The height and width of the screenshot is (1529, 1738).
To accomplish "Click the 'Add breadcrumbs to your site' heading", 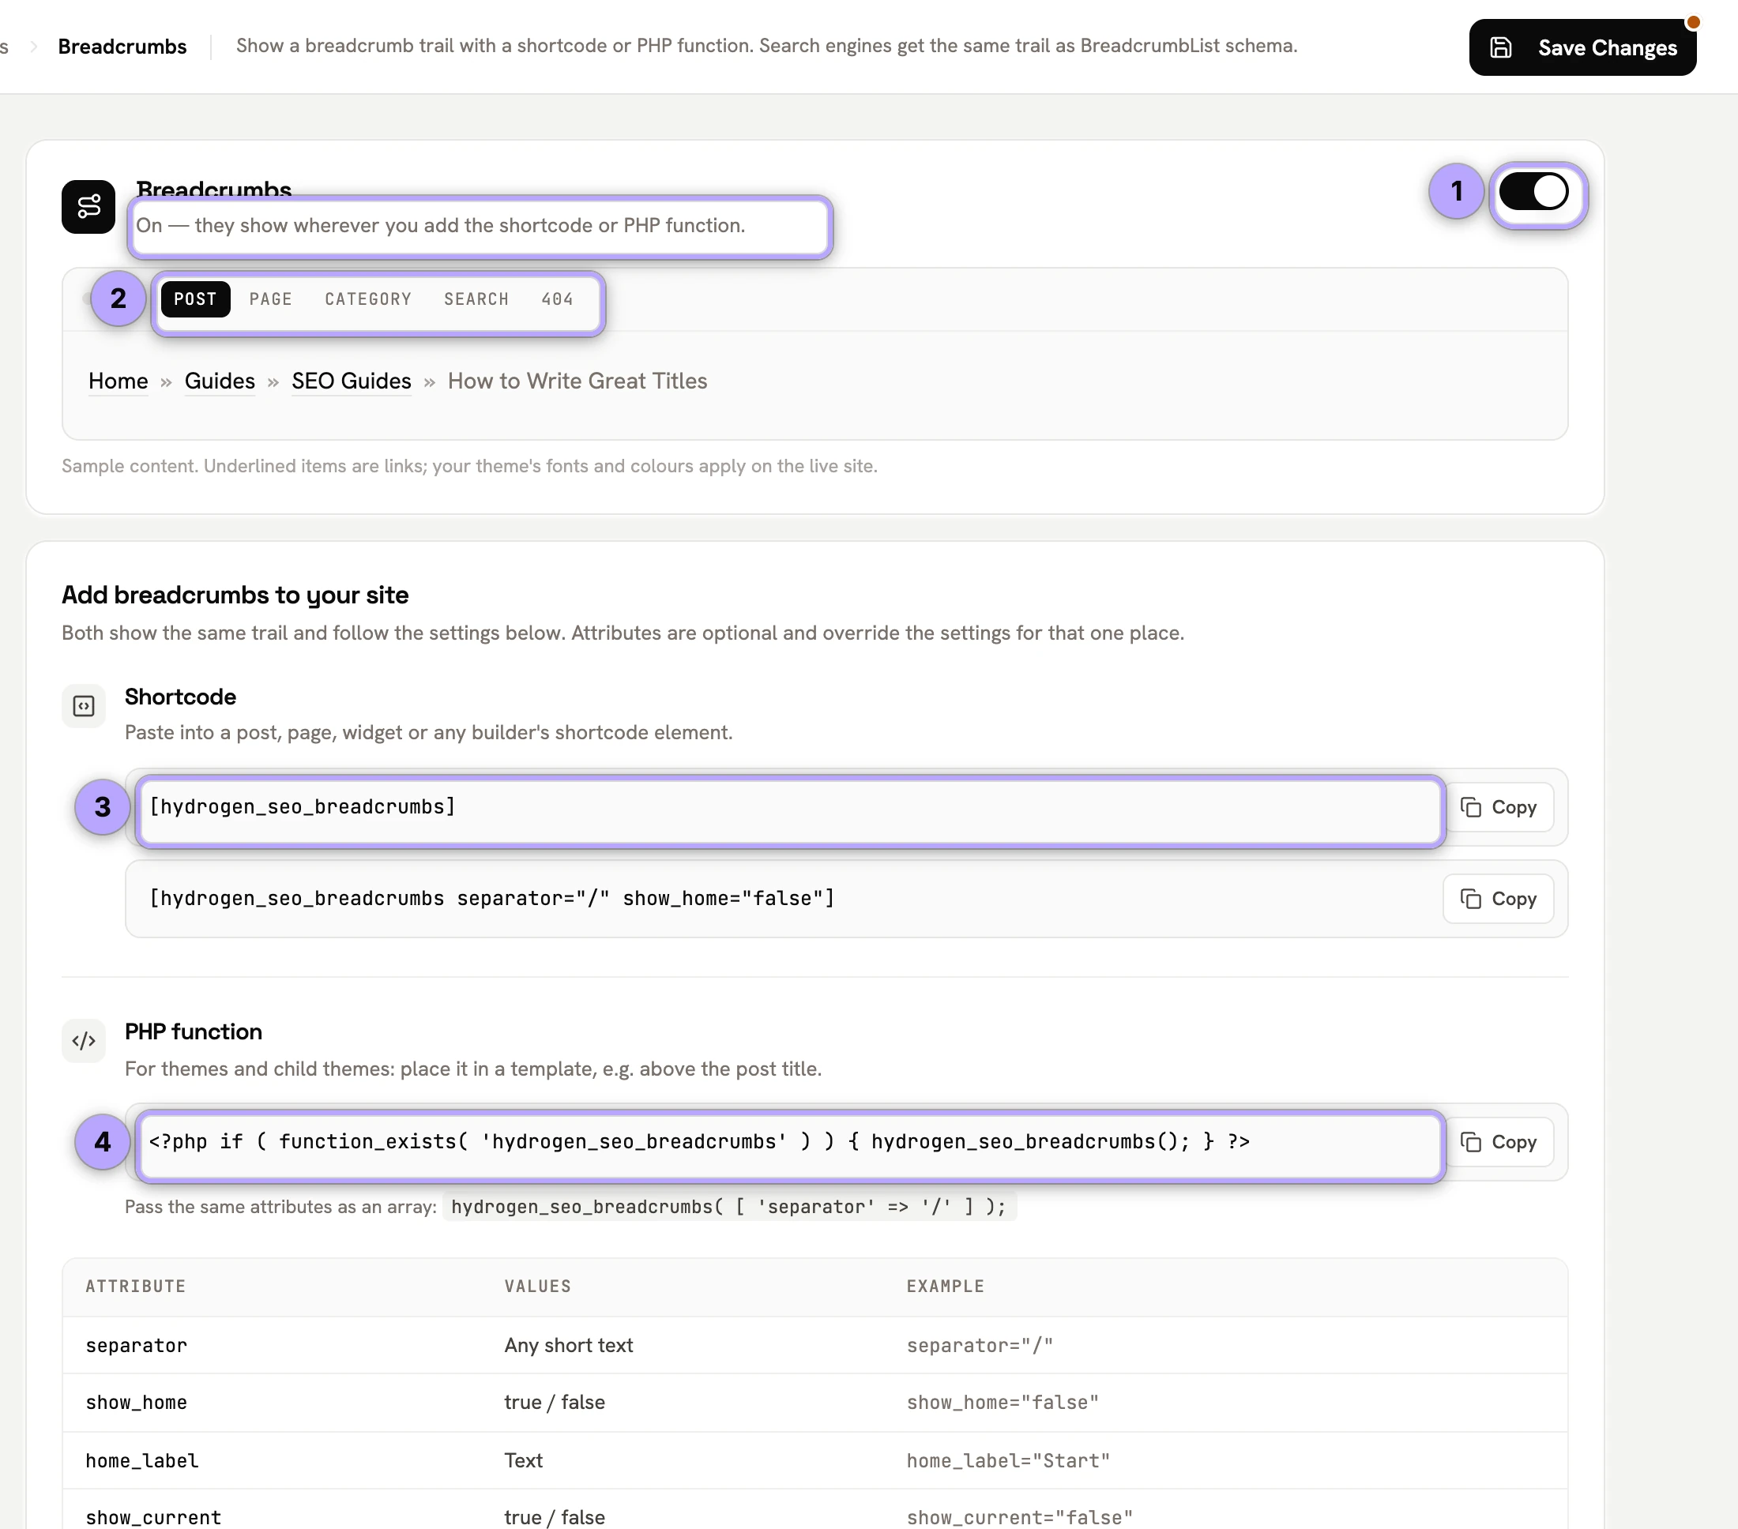I will tap(235, 595).
